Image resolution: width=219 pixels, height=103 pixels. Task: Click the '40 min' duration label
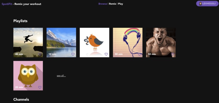tap(19, 54)
